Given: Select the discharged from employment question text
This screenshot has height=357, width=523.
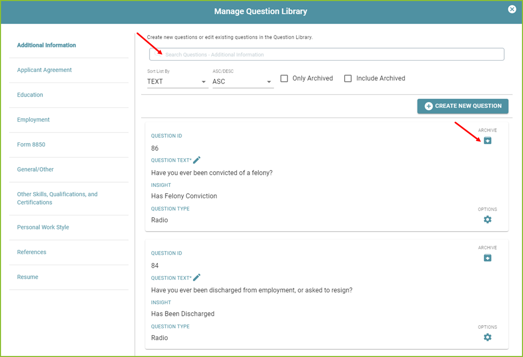Looking at the screenshot, I should point(252,290).
